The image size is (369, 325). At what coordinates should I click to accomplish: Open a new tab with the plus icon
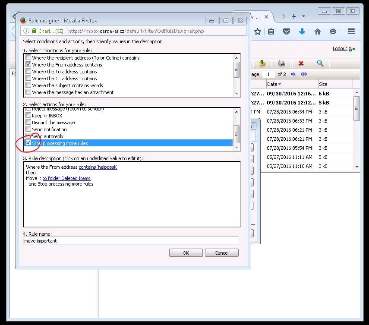[x=294, y=16]
